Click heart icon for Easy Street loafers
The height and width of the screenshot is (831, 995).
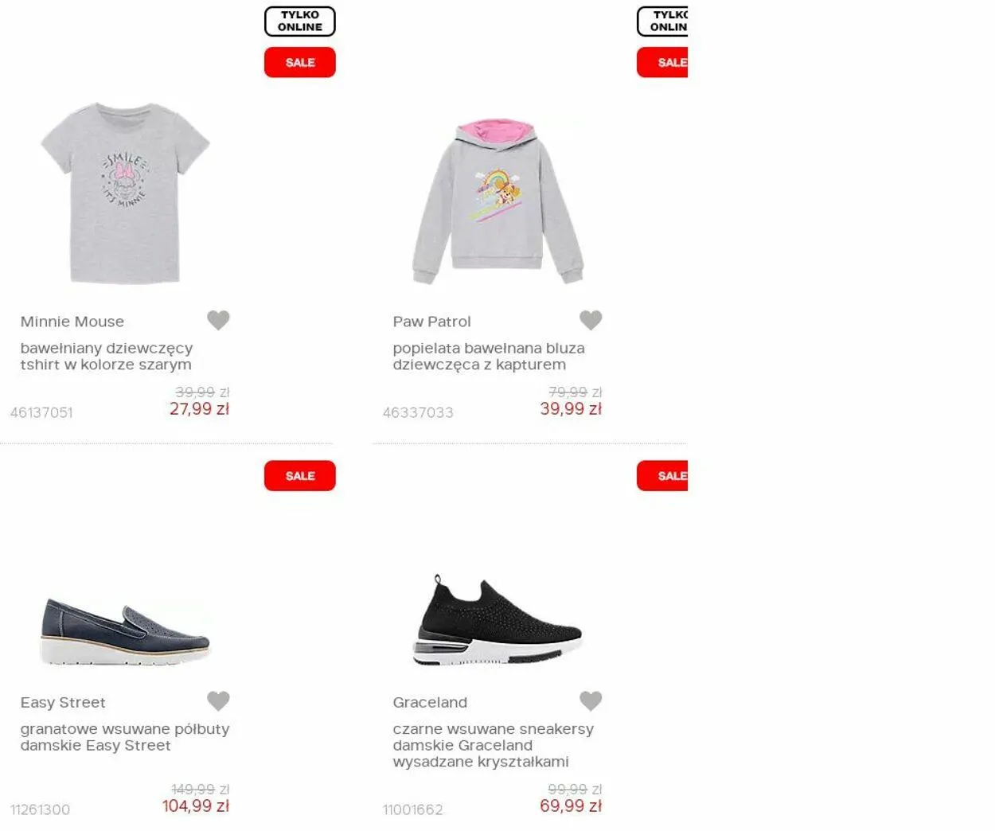pos(218,701)
